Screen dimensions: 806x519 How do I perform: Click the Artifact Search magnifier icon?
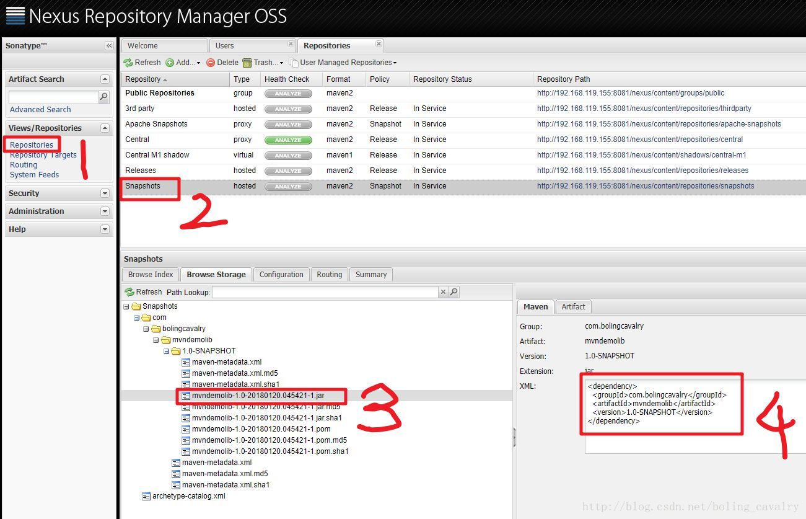104,97
